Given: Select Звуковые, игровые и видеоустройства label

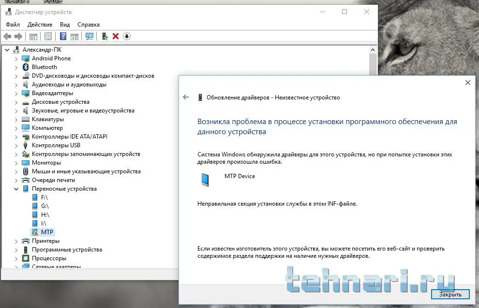Looking at the screenshot, I should (x=83, y=111).
